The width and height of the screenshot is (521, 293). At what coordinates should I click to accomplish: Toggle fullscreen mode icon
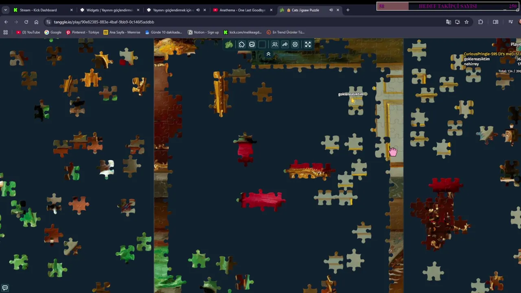pyautogui.click(x=308, y=44)
